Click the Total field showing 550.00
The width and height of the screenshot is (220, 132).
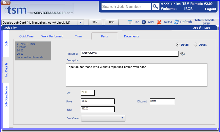point(98,109)
